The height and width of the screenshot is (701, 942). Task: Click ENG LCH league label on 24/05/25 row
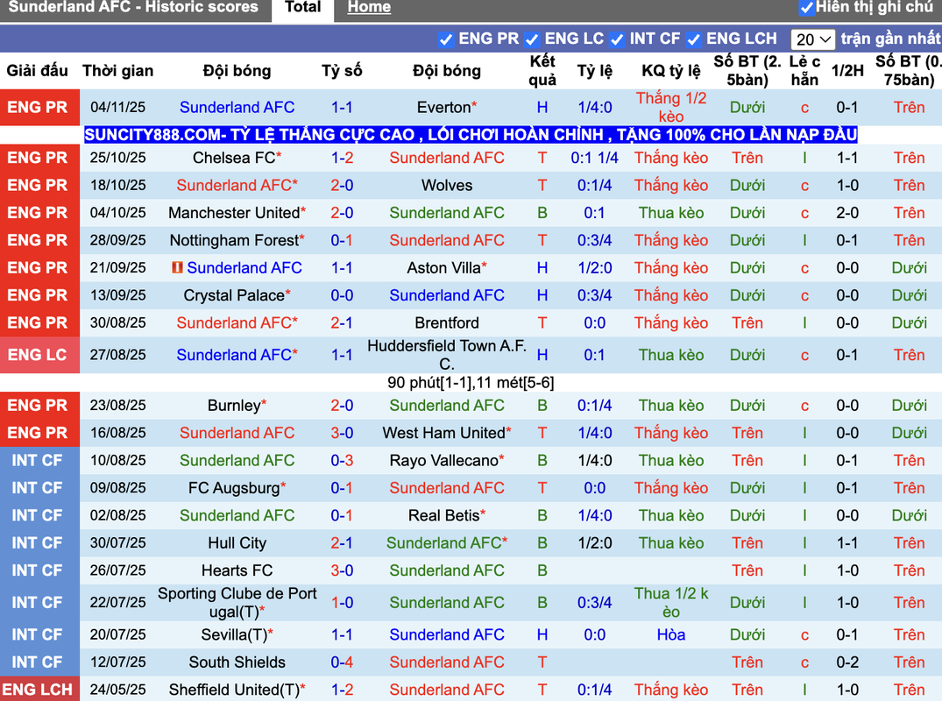38,690
